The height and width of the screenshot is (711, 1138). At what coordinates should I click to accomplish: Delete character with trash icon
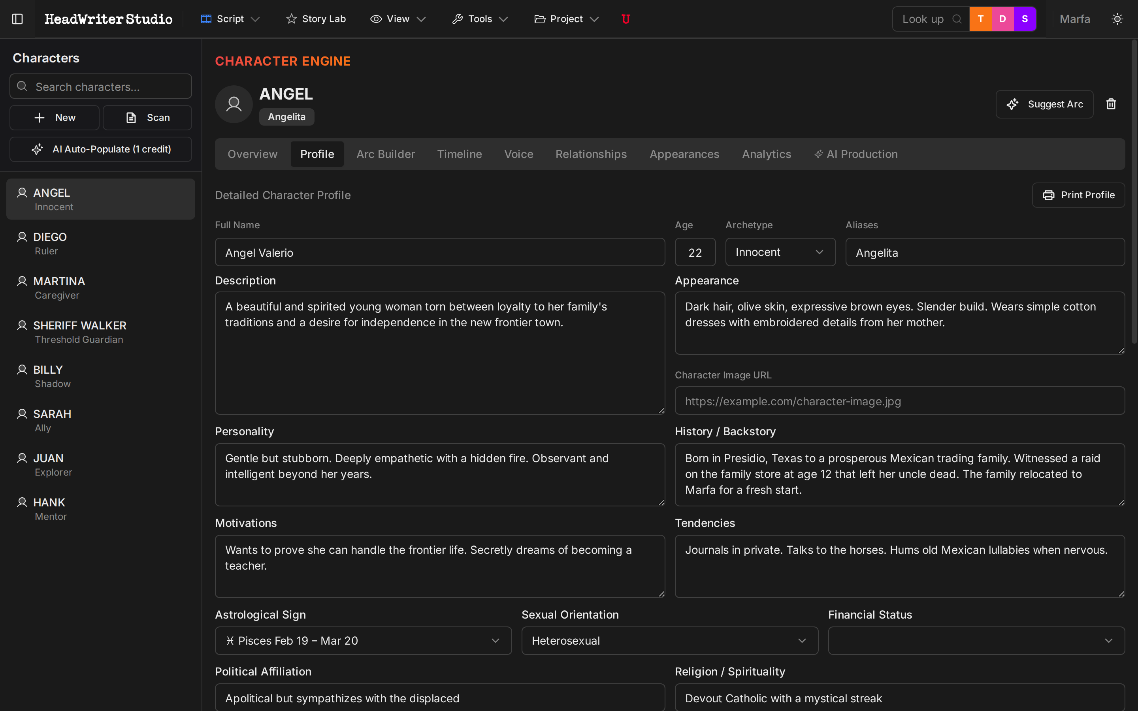click(x=1111, y=104)
